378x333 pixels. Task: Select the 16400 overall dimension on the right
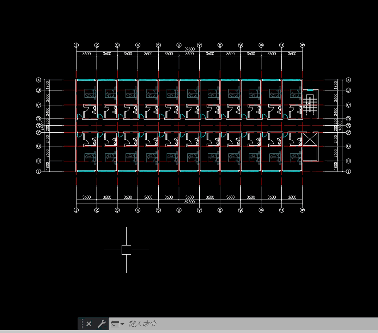(340, 126)
